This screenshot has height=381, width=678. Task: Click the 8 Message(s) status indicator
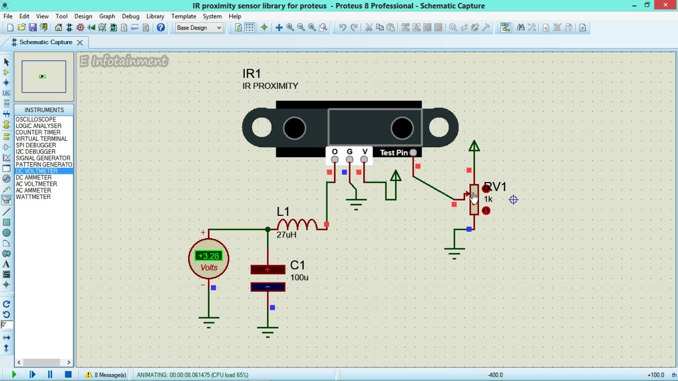[106, 375]
